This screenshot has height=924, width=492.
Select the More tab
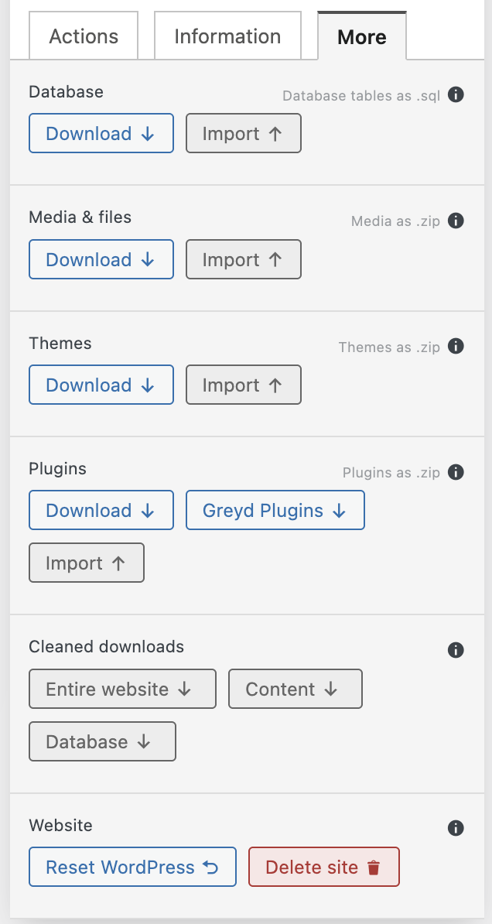pyautogui.click(x=362, y=37)
